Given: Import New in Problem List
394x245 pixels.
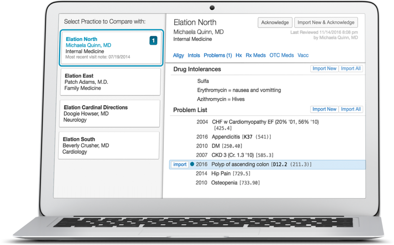Looking at the screenshot, I should click(324, 109).
